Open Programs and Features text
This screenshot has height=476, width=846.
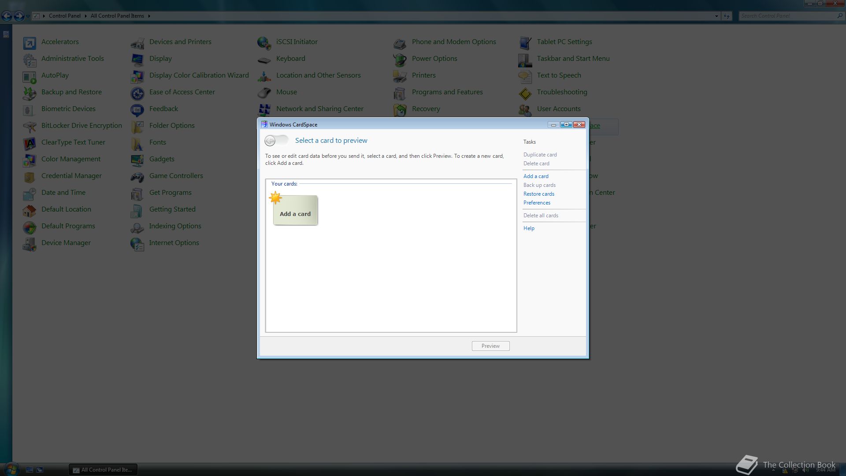coord(447,92)
